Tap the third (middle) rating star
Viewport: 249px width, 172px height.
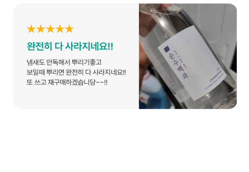pos(50,29)
